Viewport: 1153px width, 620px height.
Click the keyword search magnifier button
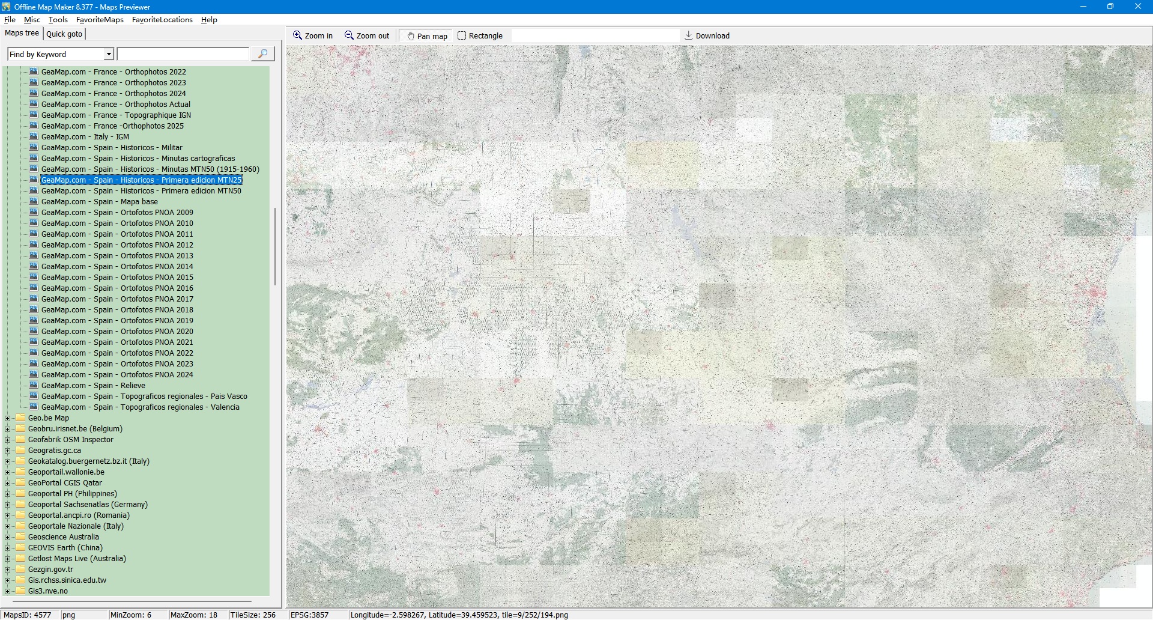pos(262,54)
